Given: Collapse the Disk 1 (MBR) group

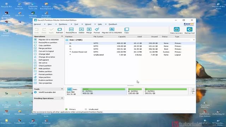Looking at the screenshot, I should coord(194,40).
